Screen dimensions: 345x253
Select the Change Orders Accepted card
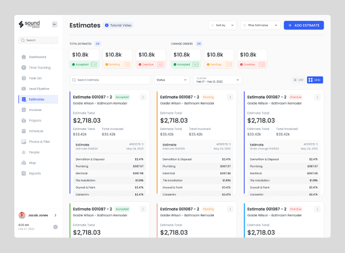pos(186,59)
